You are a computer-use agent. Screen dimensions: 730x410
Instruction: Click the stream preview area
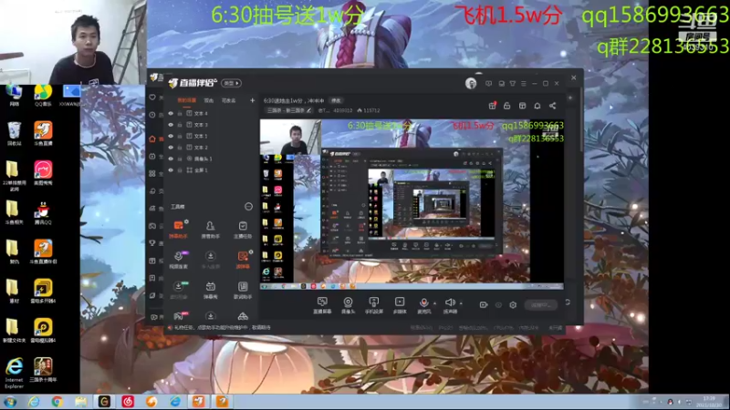pyautogui.click(x=412, y=204)
